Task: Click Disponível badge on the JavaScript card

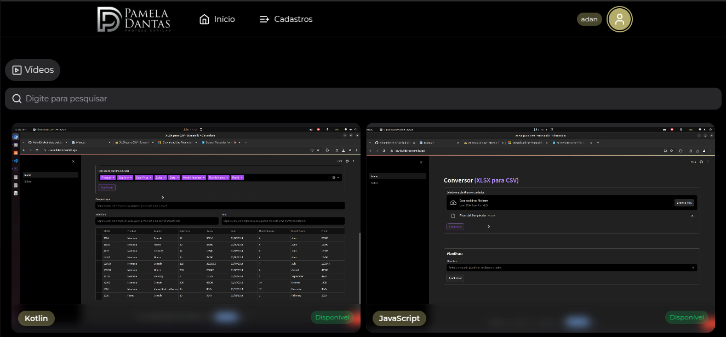Action: [687, 317]
